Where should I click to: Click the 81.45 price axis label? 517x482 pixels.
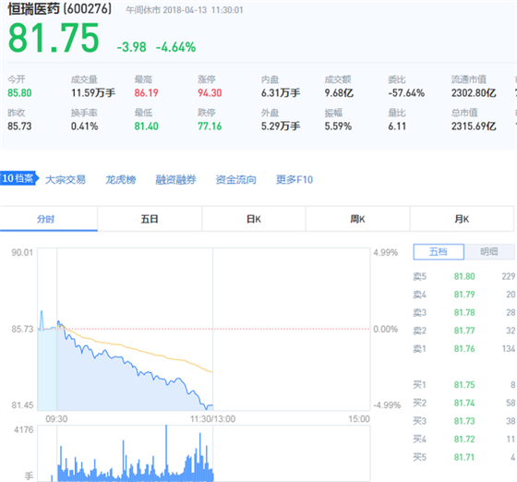pyautogui.click(x=22, y=404)
